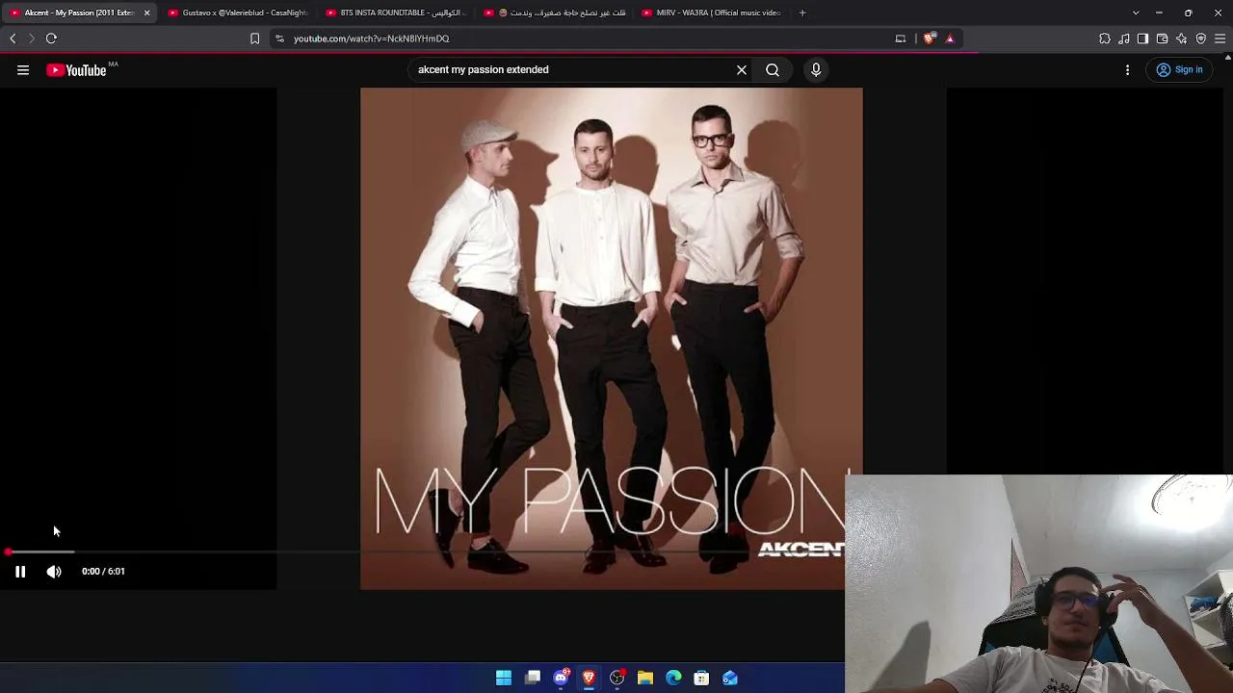Open OBS Studio from the taskbar
Image resolution: width=1233 pixels, height=693 pixels.
coord(617,678)
